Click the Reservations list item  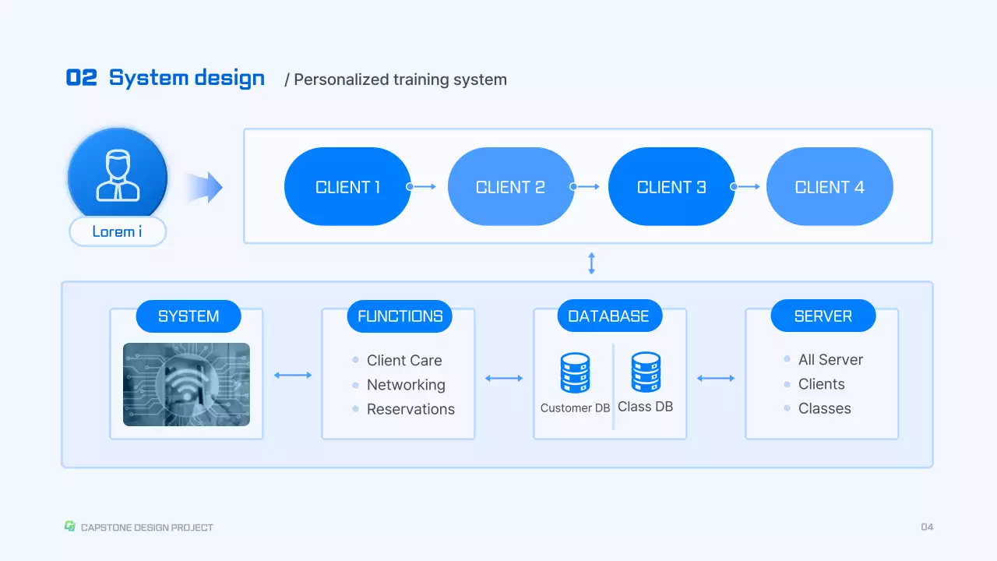pyautogui.click(x=410, y=409)
